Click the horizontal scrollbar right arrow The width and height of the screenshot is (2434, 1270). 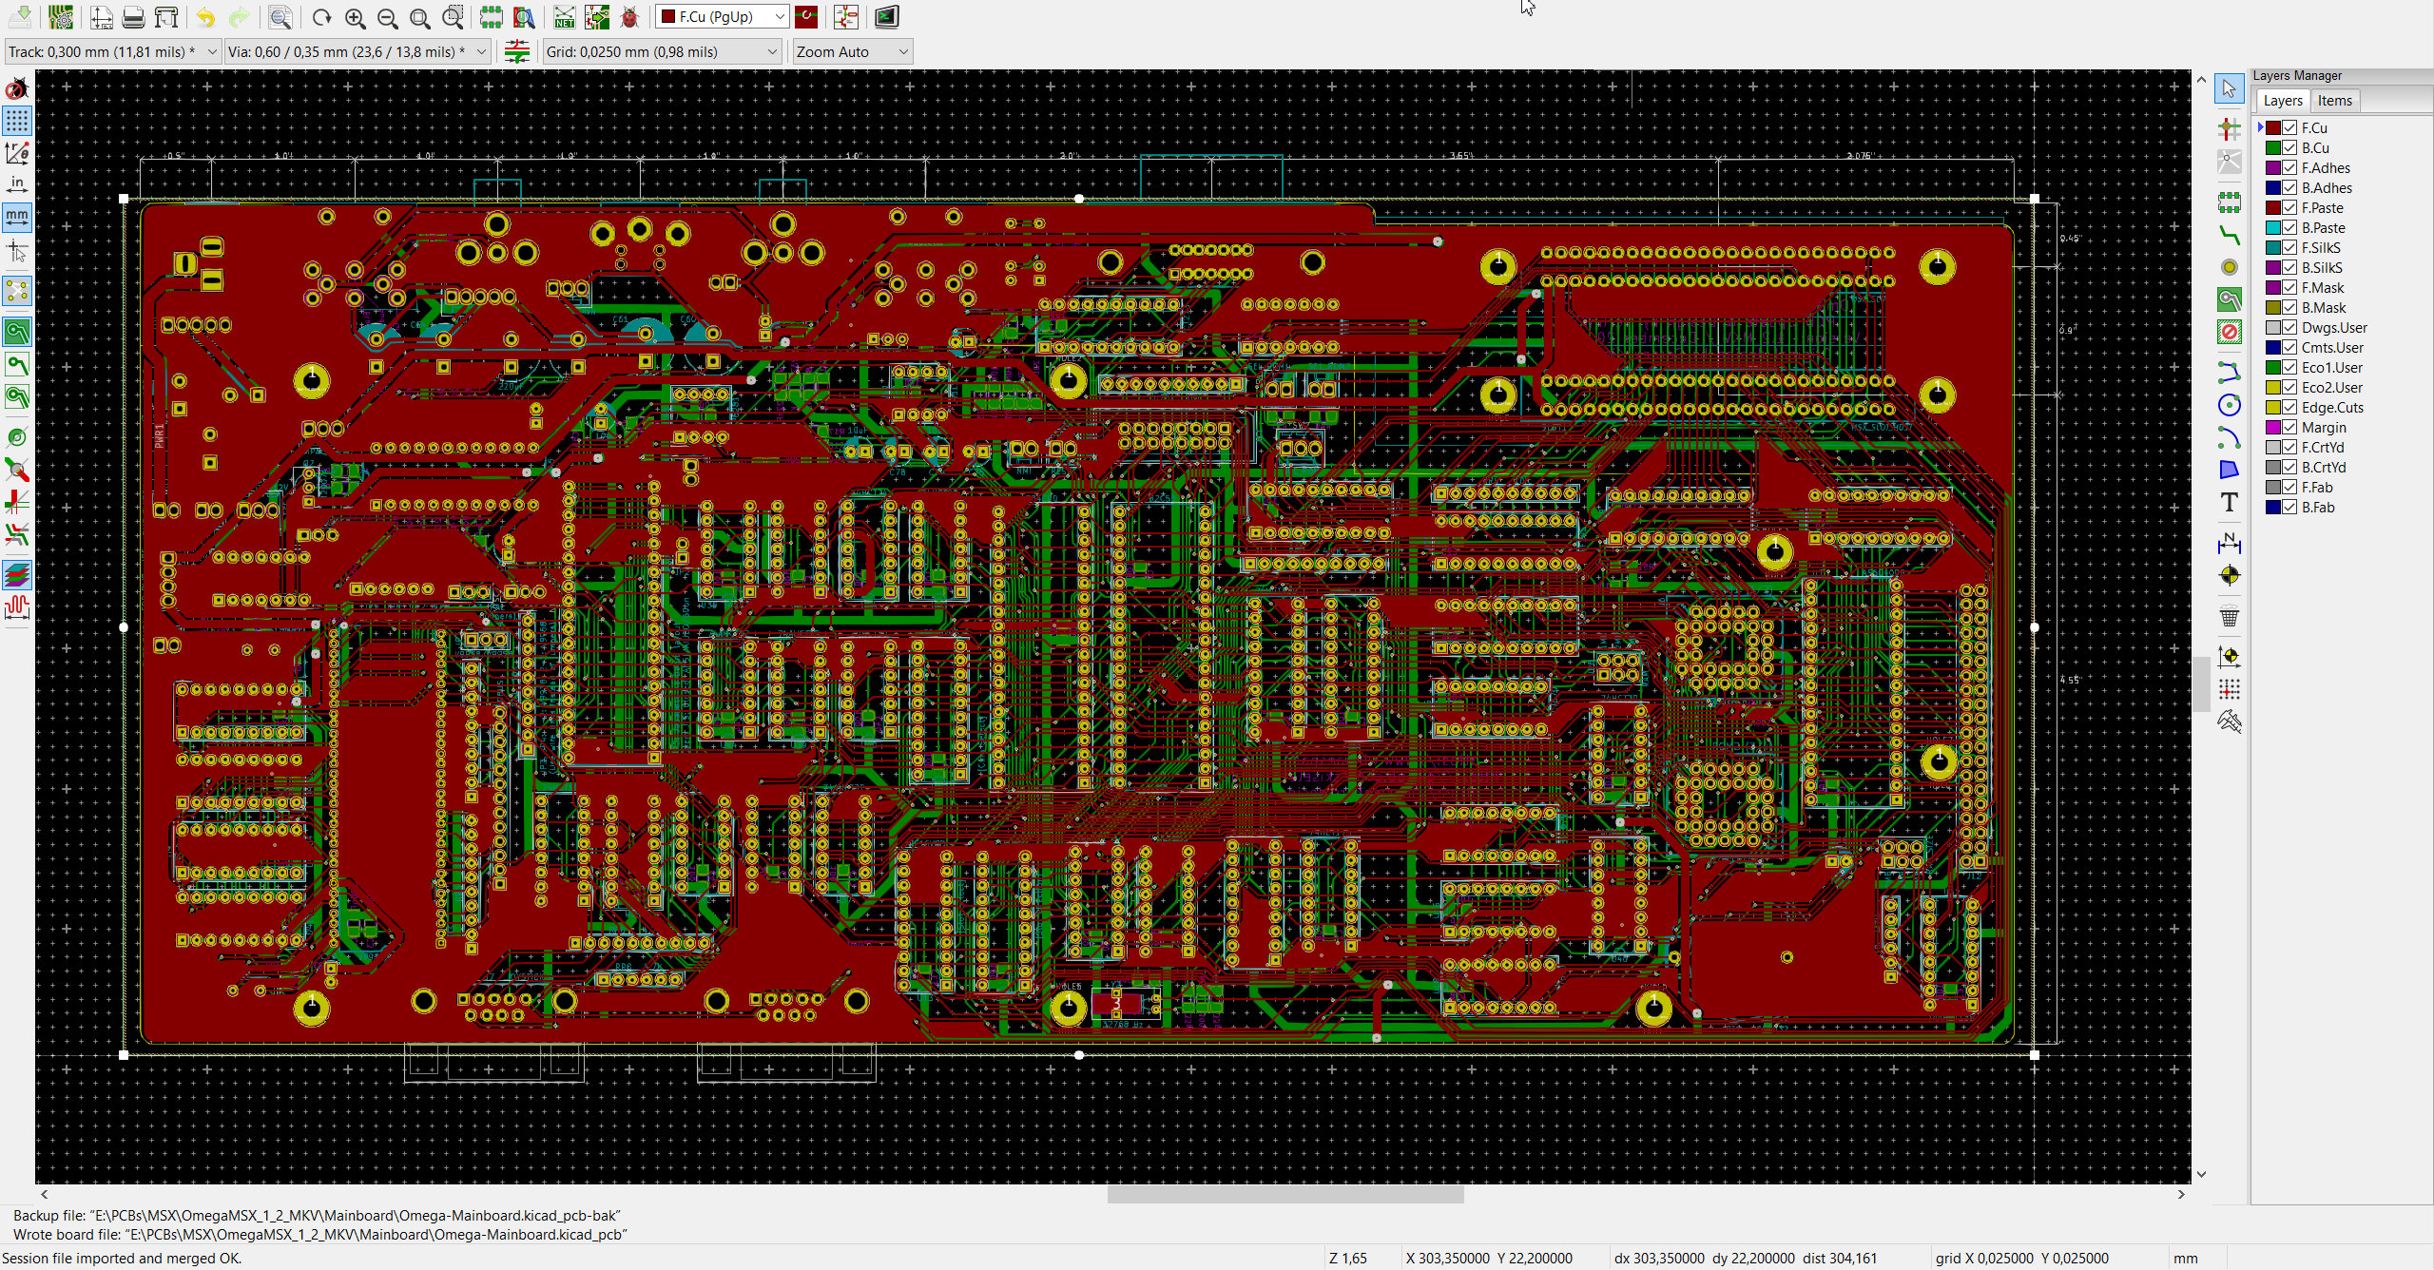tap(2181, 1194)
